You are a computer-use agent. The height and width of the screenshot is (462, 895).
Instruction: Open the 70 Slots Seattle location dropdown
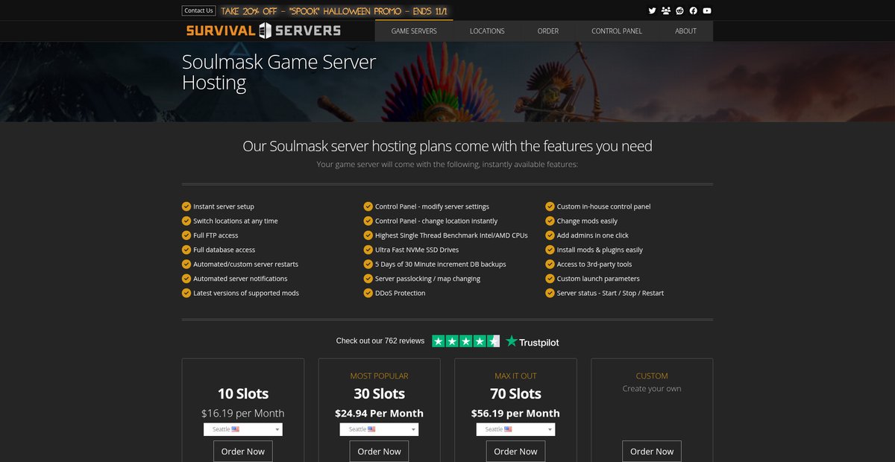coord(515,429)
